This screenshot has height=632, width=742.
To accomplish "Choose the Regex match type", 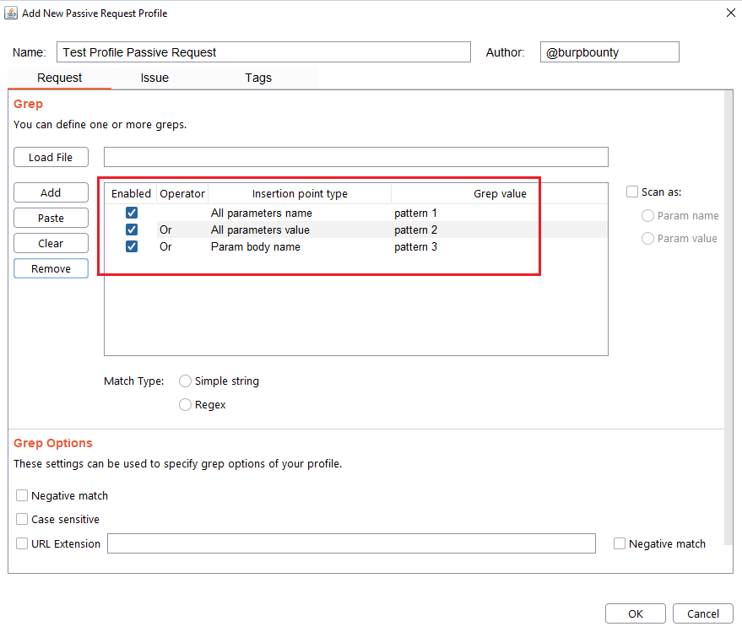I will [186, 405].
